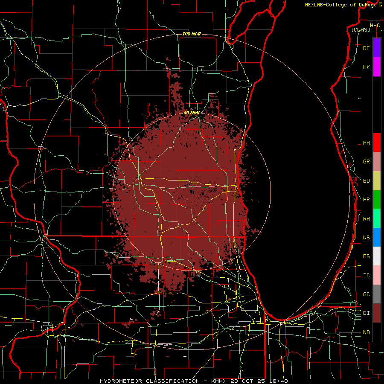Image resolution: width=384 pixels, height=384 pixels.
Task: Click the white DS legend swatch
Action: pyautogui.click(x=377, y=256)
